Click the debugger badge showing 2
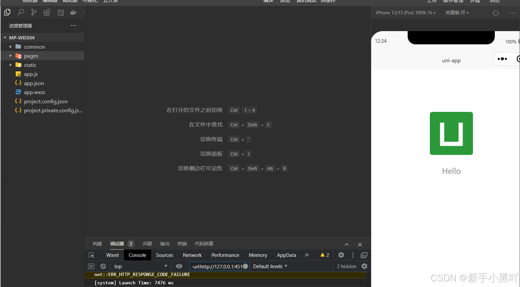This screenshot has width=520, height=287. tap(131, 244)
